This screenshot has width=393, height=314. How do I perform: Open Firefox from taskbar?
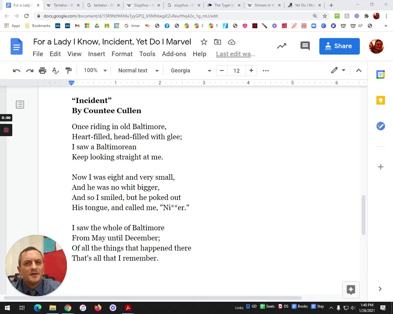point(98,308)
